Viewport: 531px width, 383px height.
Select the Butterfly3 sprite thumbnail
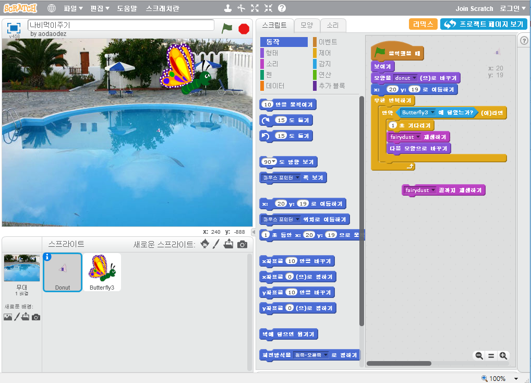coord(102,272)
